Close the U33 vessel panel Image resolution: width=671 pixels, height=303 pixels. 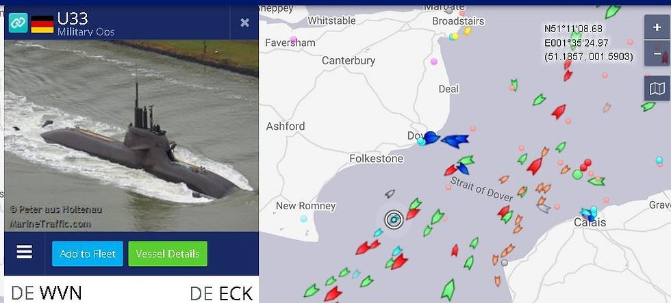pos(245,23)
